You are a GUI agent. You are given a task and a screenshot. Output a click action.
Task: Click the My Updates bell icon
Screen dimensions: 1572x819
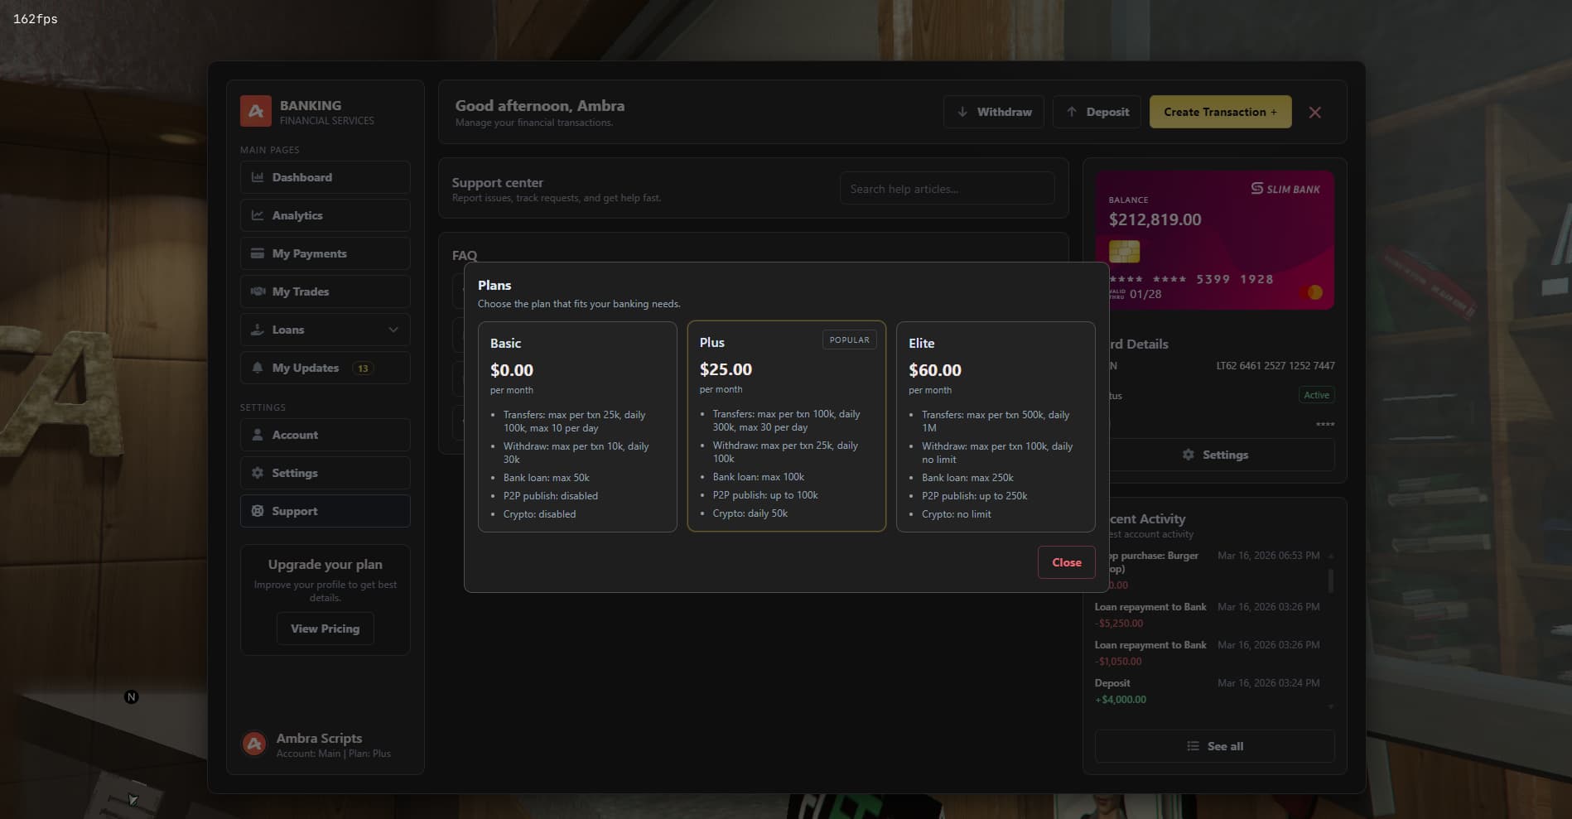(x=258, y=368)
